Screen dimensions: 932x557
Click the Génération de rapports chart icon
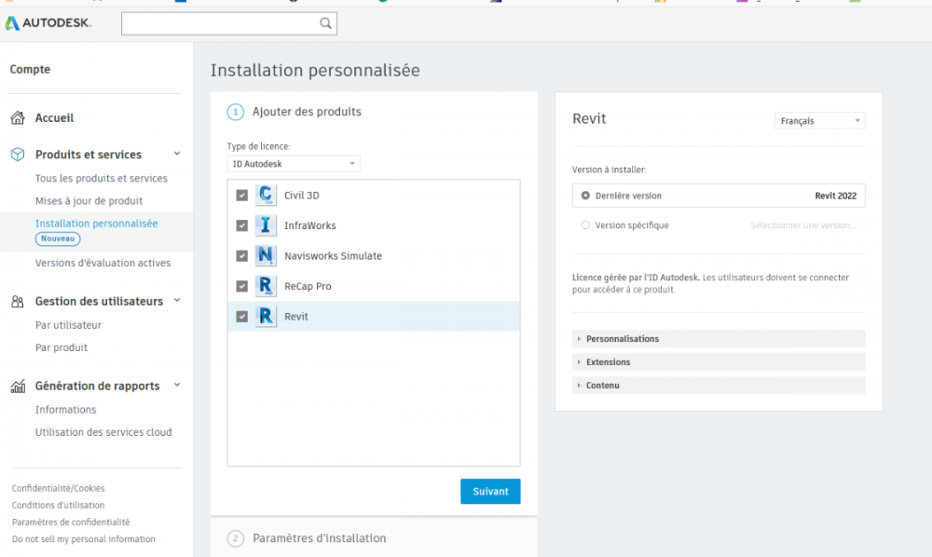point(18,386)
